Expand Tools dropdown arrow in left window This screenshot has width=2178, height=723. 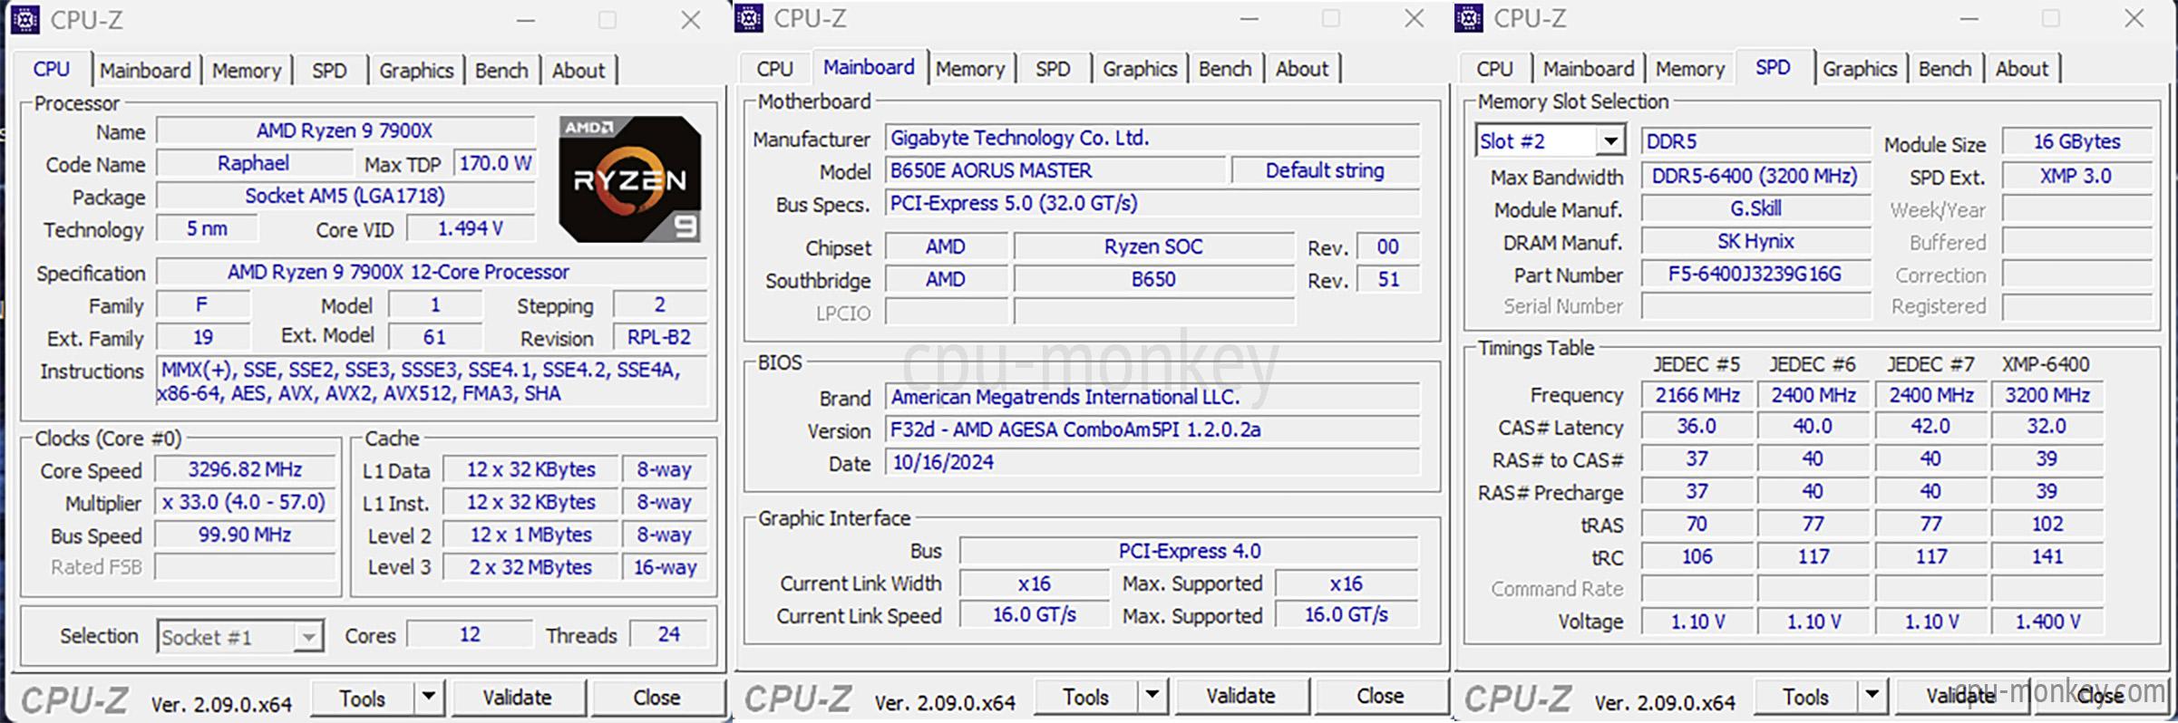coord(429,698)
